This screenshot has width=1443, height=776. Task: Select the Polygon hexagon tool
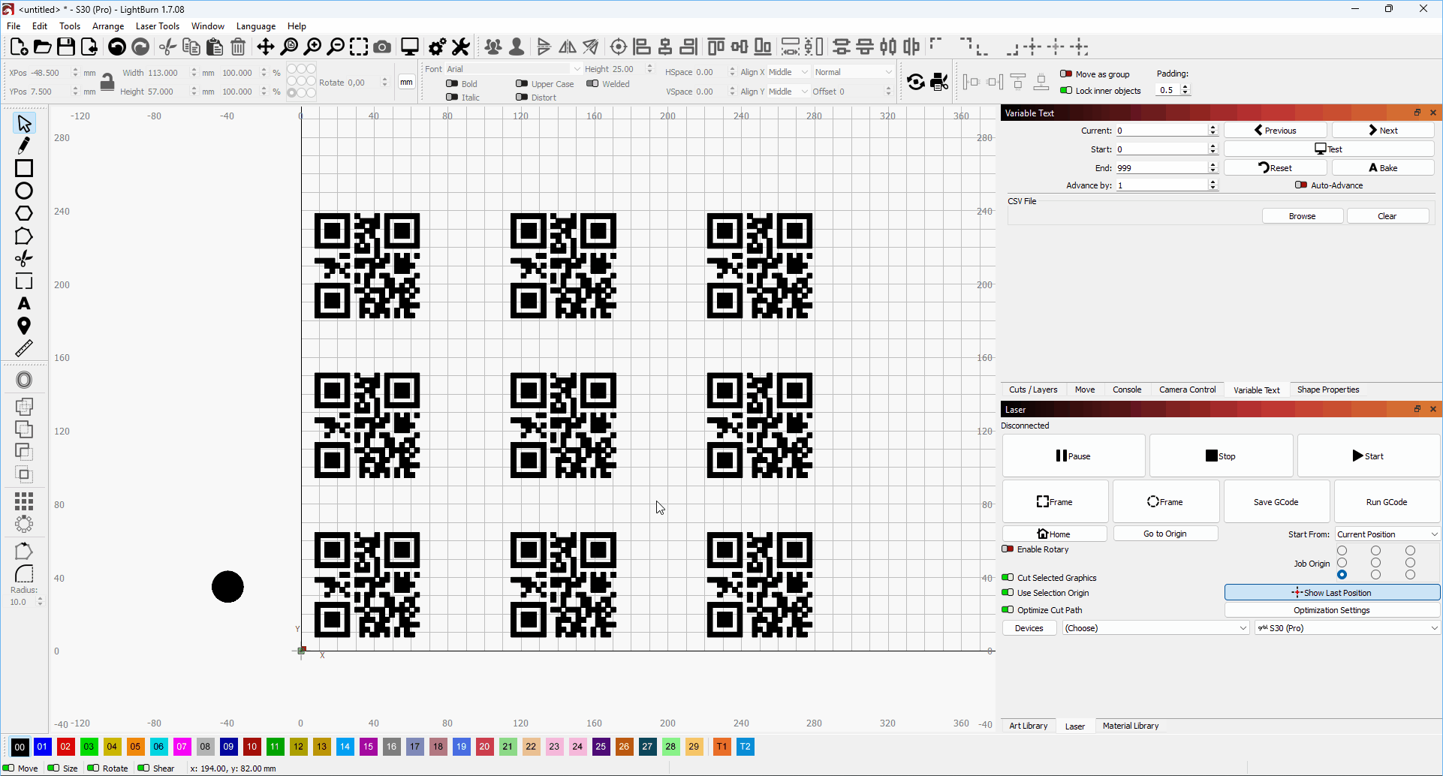coord(24,213)
